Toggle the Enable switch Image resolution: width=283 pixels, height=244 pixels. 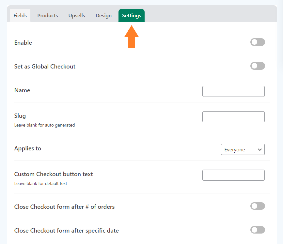point(258,42)
